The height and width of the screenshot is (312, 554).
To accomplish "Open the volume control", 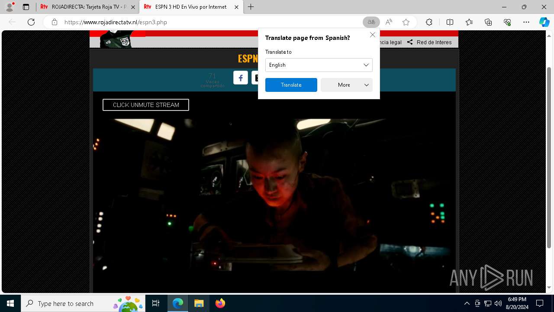I will (498, 303).
